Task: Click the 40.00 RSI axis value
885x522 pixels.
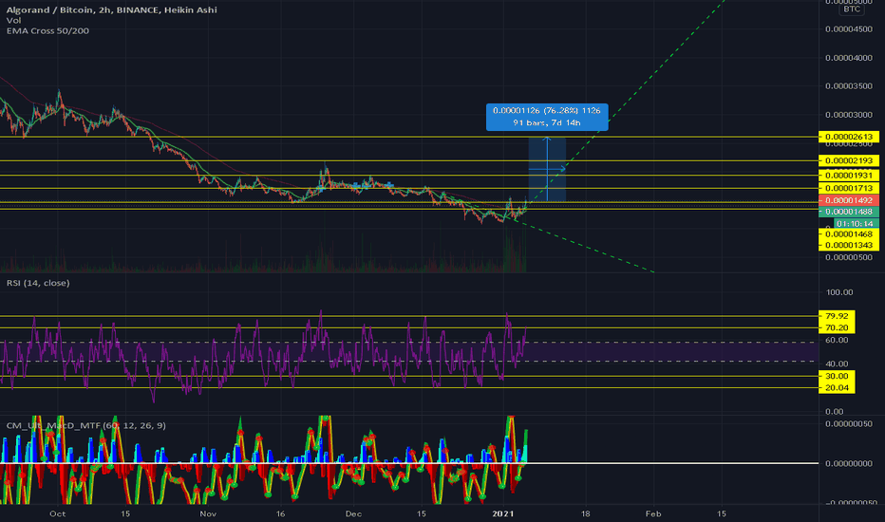Action: [837, 364]
